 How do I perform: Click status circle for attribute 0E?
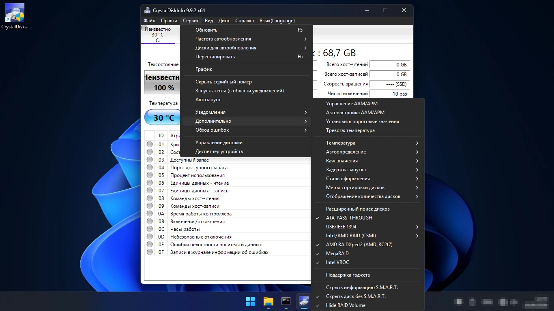click(x=150, y=245)
